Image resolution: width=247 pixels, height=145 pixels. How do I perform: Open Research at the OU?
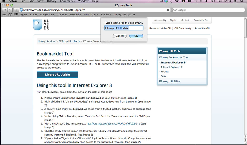coord(160,28)
